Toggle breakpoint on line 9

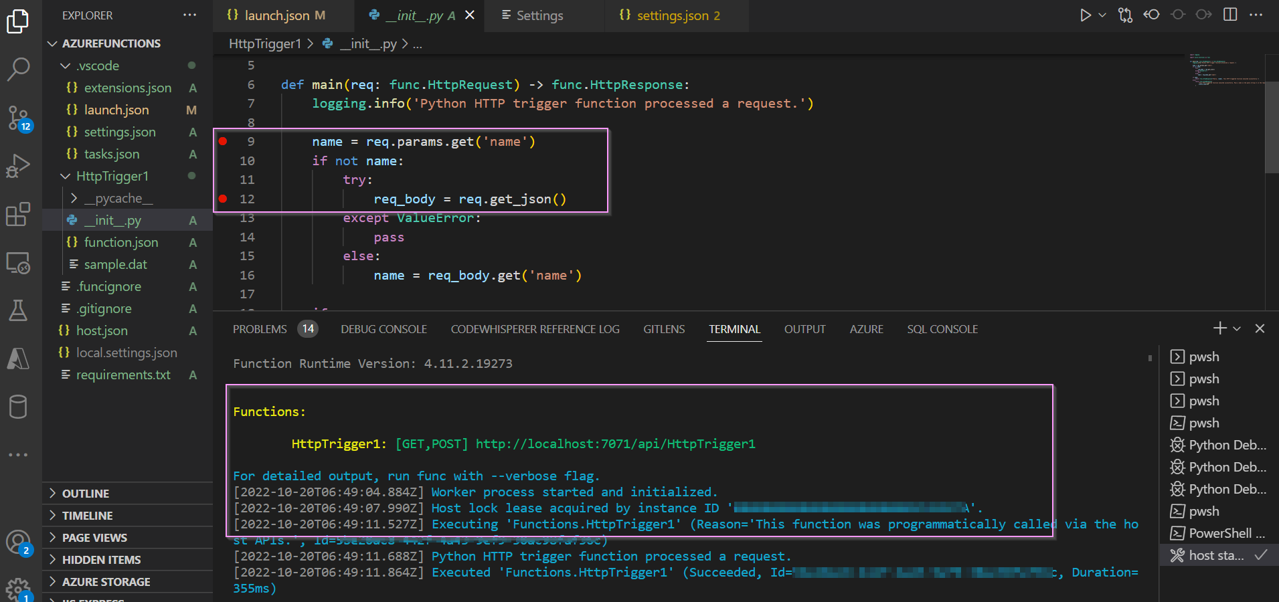pyautogui.click(x=223, y=141)
